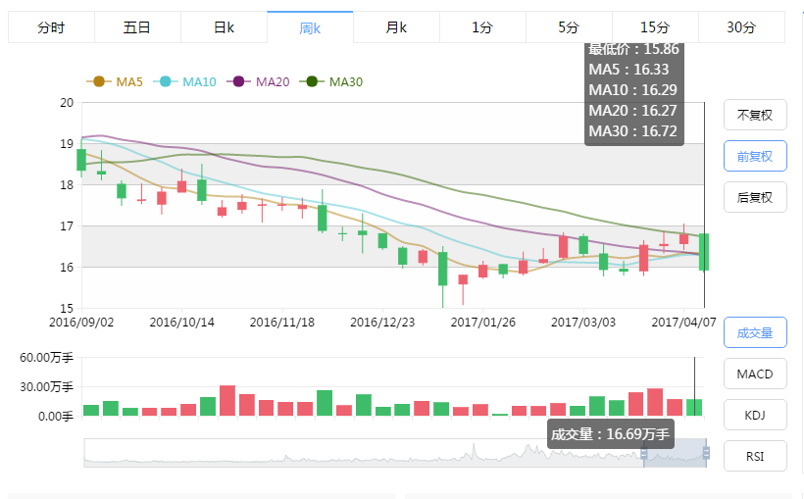The width and height of the screenshot is (804, 499).
Task: Select the 日k tab
Action: click(225, 27)
